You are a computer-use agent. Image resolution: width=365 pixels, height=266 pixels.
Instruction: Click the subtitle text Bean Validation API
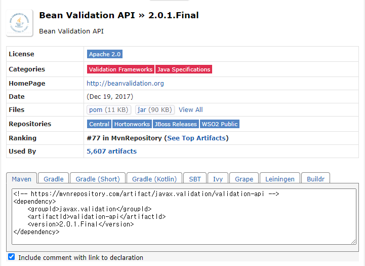click(x=71, y=31)
